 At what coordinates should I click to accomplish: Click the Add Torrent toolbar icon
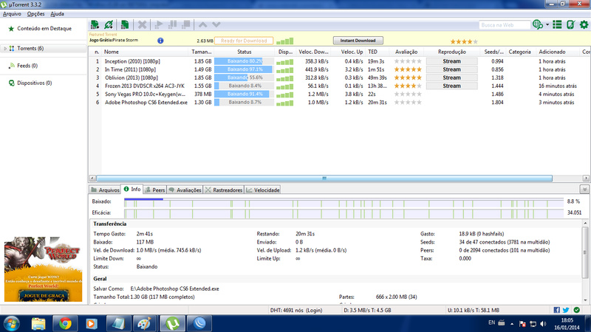(95, 25)
